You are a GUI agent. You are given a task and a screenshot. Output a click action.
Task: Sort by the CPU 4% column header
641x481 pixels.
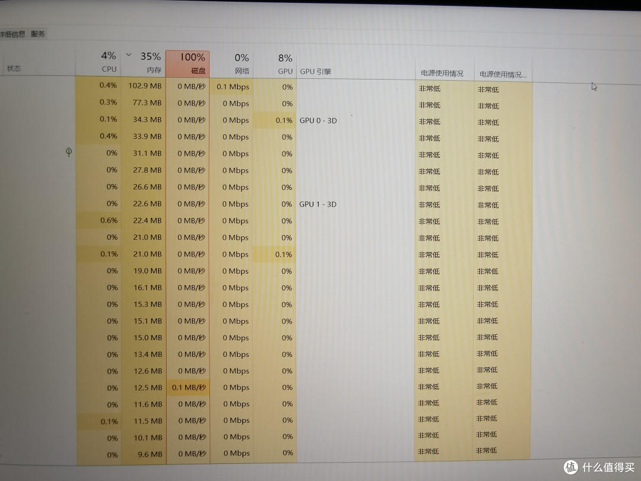98,62
